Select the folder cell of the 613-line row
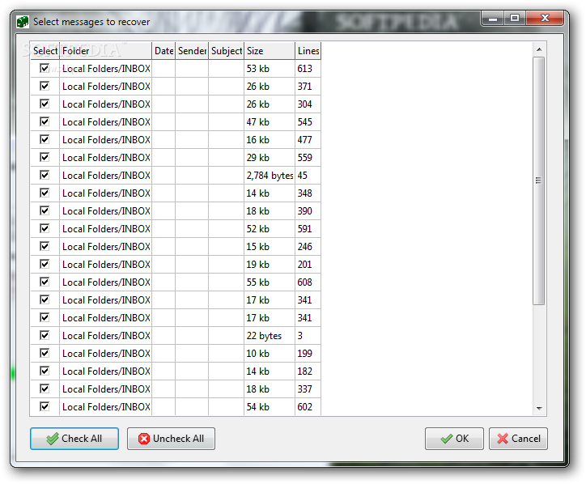 pos(106,69)
